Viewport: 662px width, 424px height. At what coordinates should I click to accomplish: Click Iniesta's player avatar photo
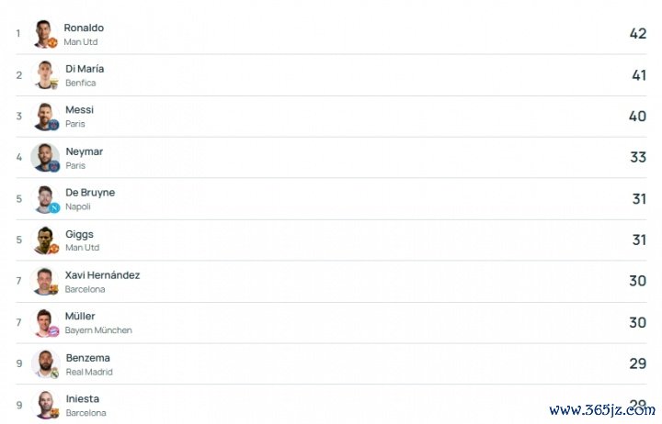[x=45, y=404]
